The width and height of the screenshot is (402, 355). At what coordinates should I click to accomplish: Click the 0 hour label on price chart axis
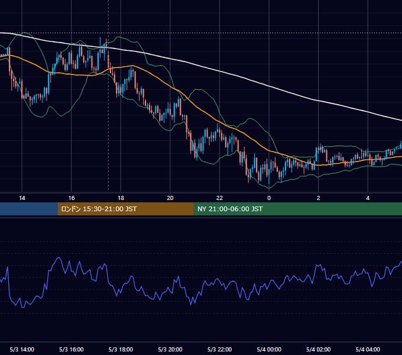[x=269, y=198]
